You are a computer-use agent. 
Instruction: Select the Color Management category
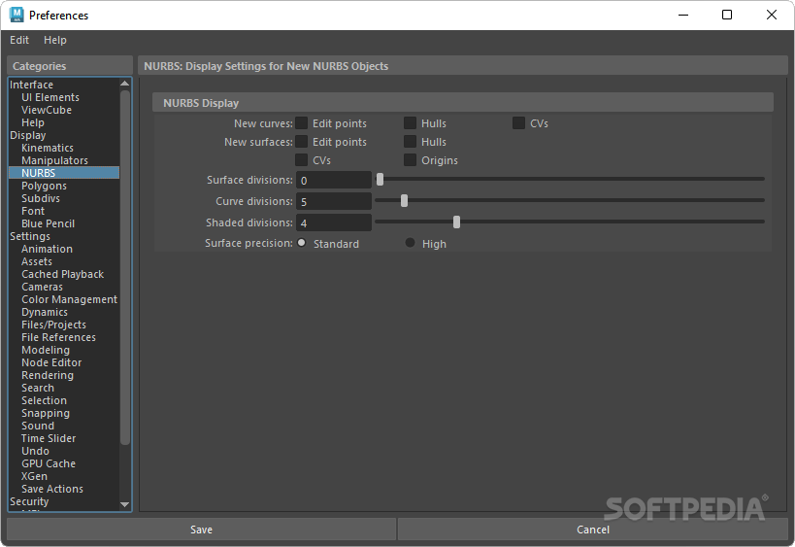click(x=70, y=299)
